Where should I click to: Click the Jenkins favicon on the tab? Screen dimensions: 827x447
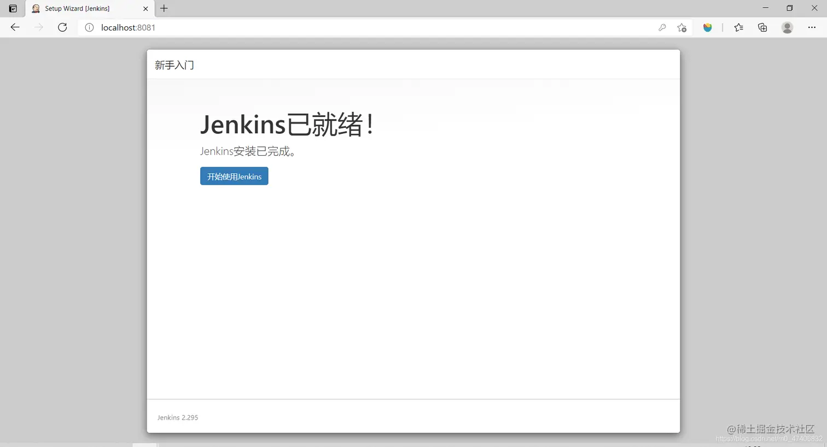(x=36, y=8)
